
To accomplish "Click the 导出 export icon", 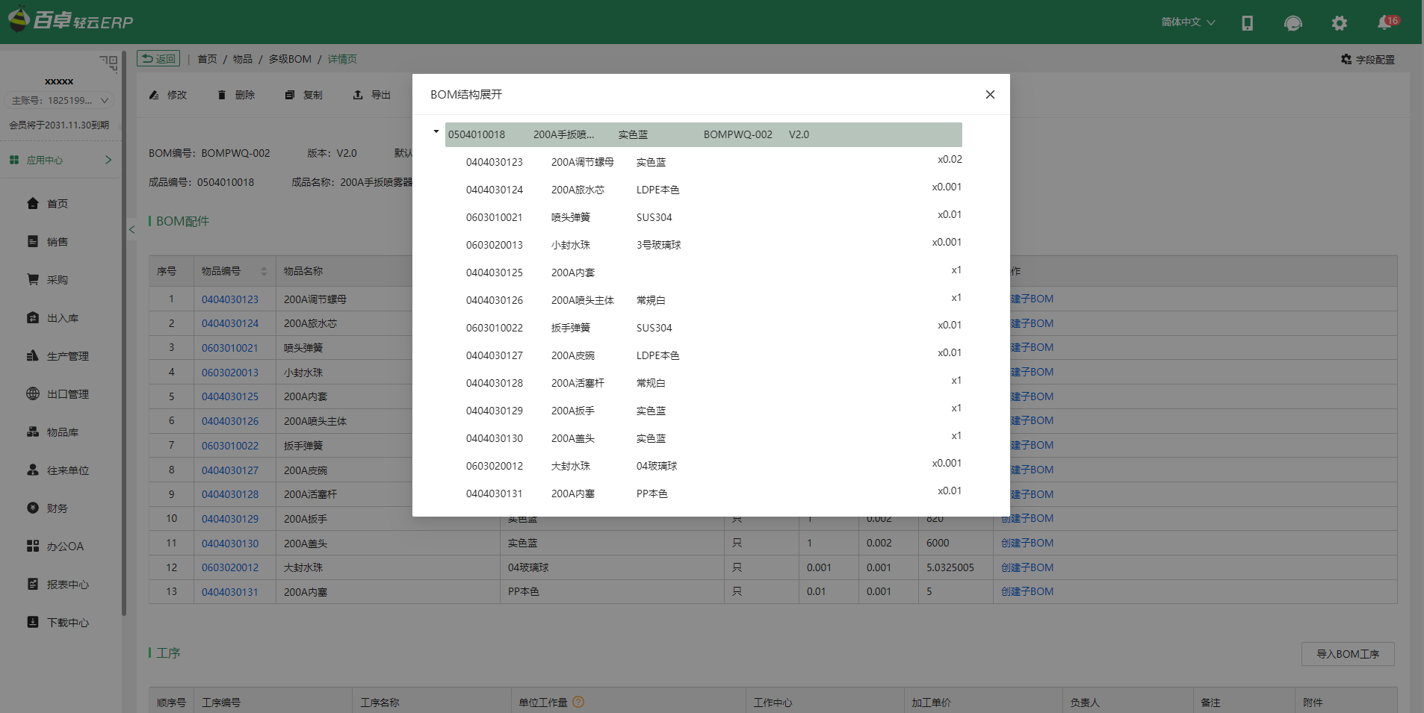I will (358, 95).
